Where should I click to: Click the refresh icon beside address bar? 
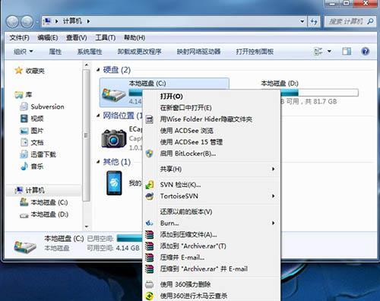314,21
